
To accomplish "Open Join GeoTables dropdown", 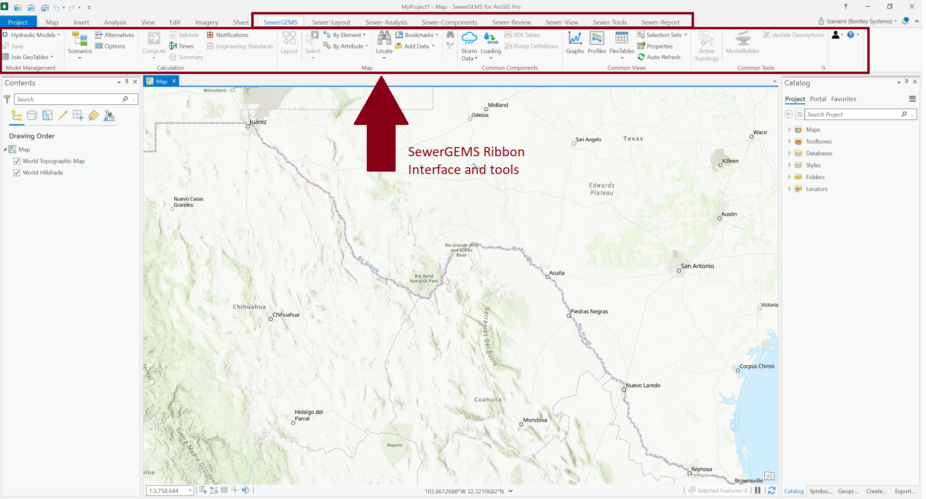I will (x=28, y=57).
